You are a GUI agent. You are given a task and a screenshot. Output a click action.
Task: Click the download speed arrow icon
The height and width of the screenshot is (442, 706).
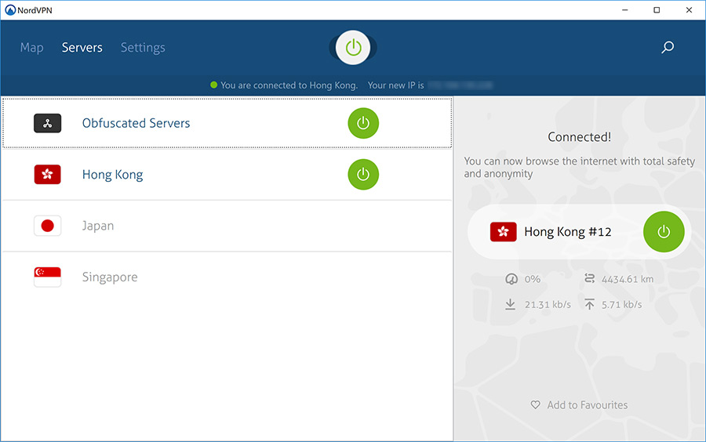[x=510, y=304]
